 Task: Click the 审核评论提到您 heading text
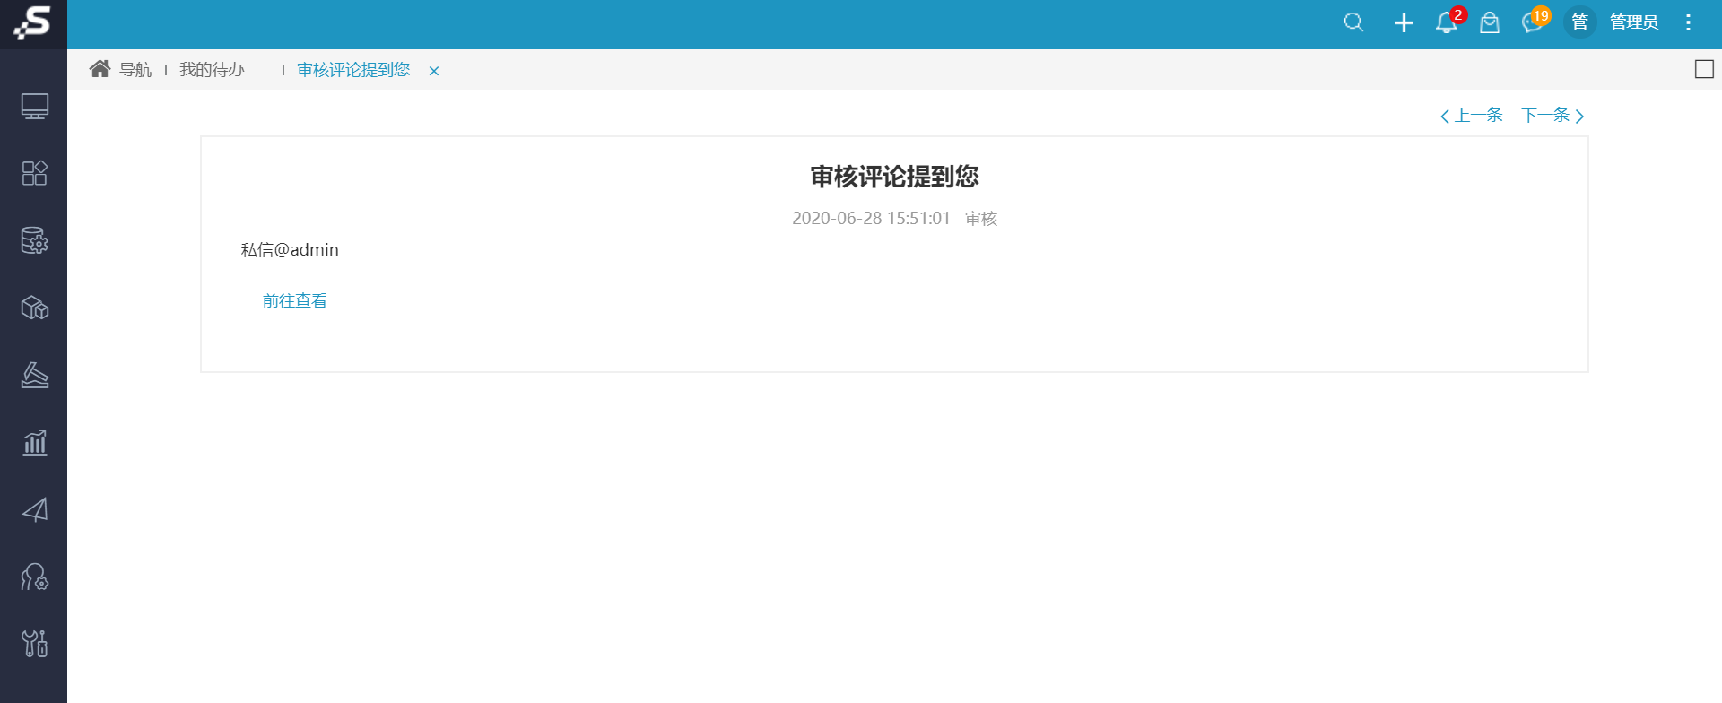click(x=894, y=177)
